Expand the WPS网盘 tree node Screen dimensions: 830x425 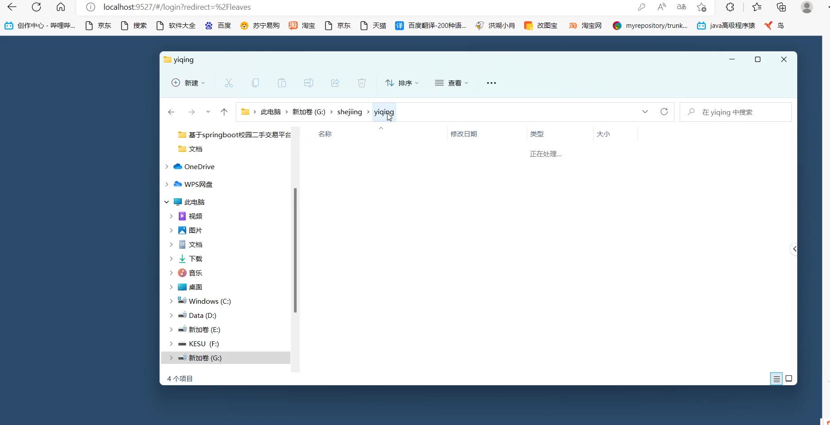[167, 184]
